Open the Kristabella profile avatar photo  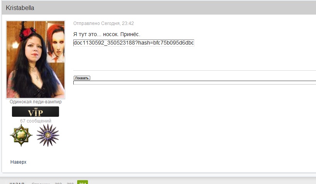pos(35,60)
